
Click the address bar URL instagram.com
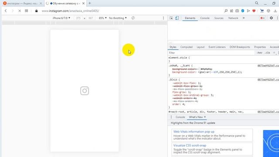coord(70,11)
